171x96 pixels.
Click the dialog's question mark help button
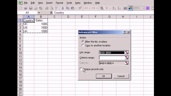[124, 32]
